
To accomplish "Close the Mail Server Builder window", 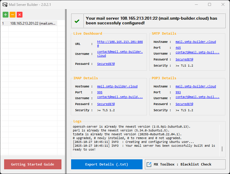I will (223, 4).
